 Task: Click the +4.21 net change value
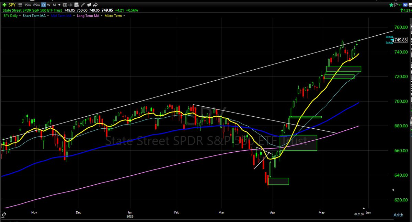point(119,10)
